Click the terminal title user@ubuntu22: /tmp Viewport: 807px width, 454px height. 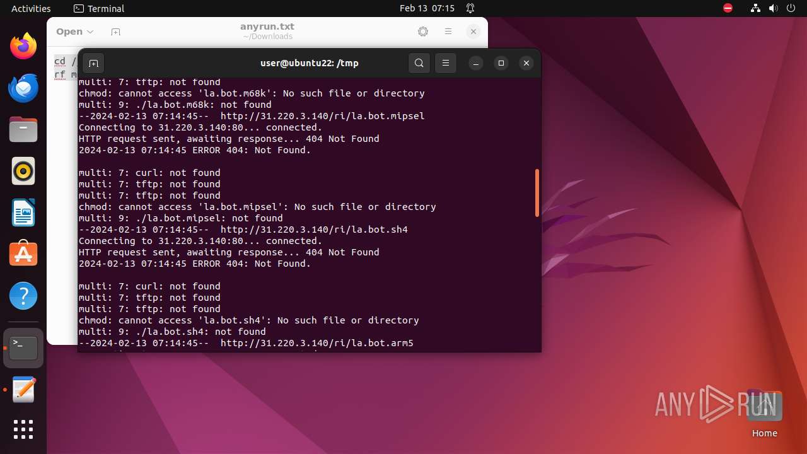click(309, 63)
